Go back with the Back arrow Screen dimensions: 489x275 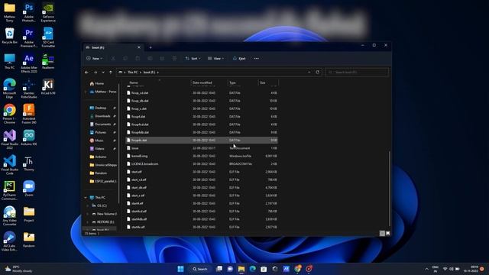click(86, 73)
